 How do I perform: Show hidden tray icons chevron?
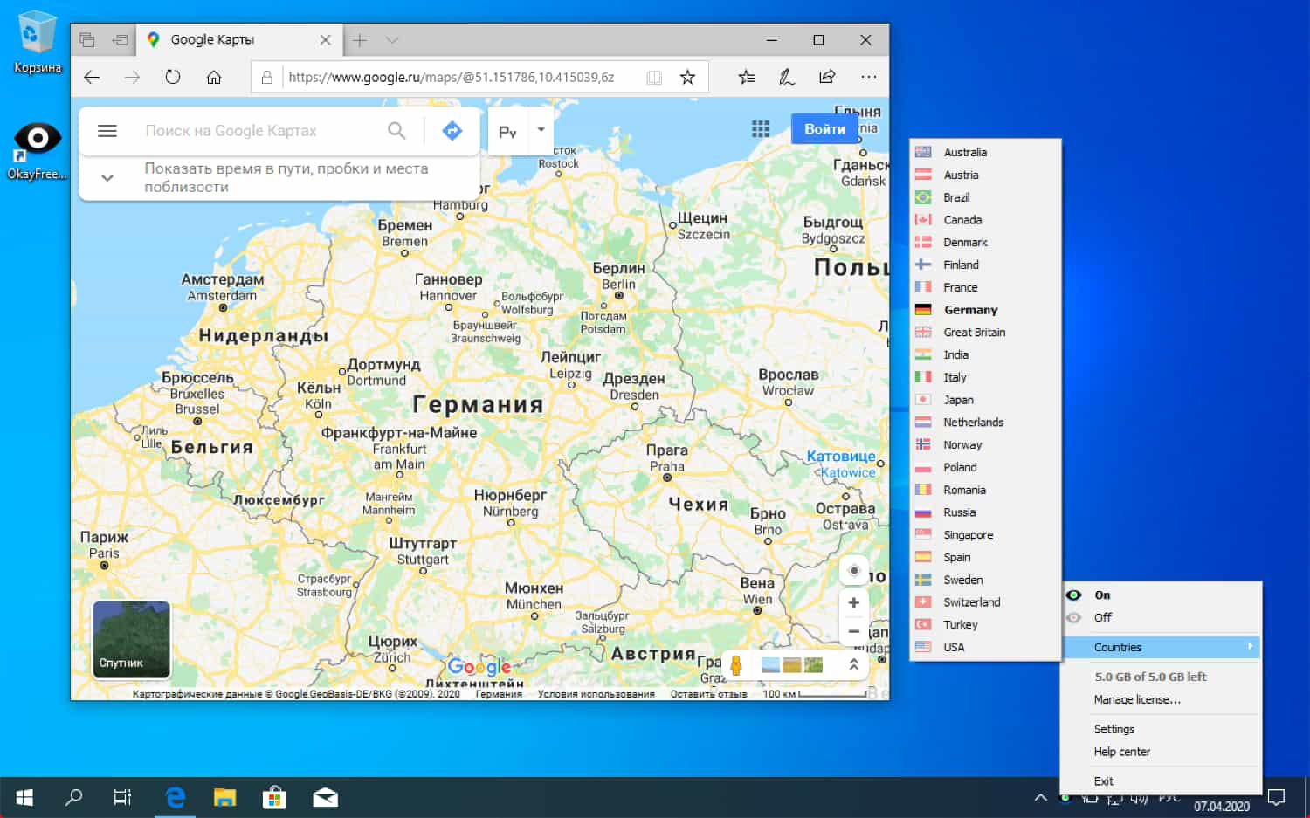[1040, 797]
